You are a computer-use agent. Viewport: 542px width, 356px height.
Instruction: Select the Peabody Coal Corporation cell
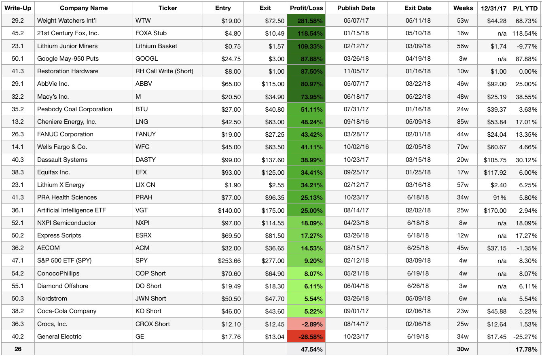tap(84, 109)
